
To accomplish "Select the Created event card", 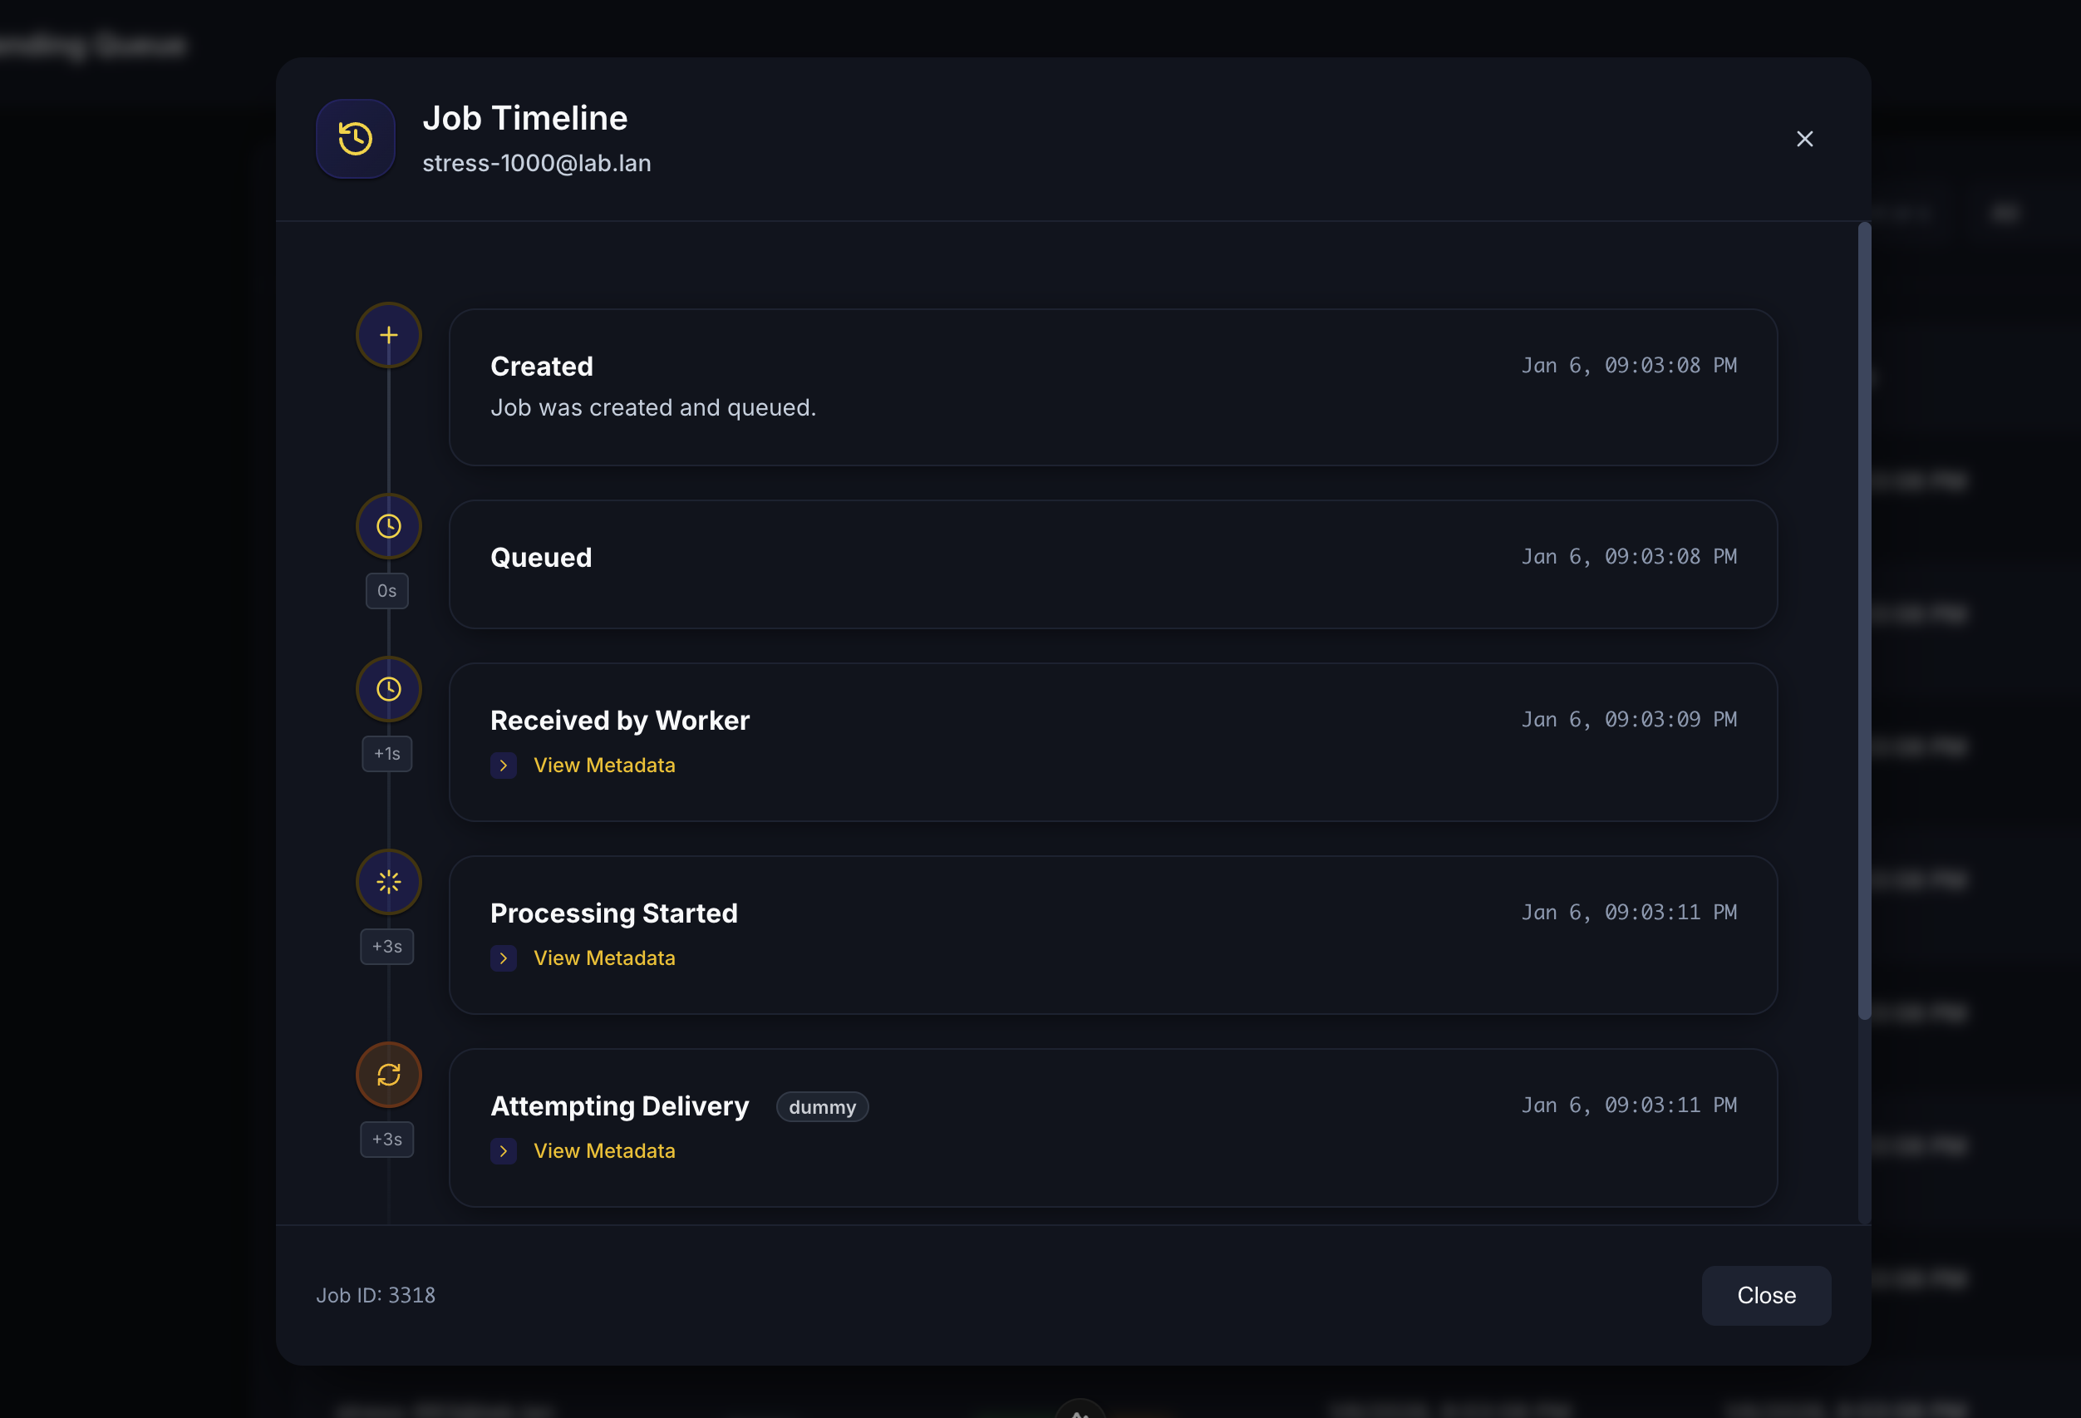I will [x=1112, y=387].
